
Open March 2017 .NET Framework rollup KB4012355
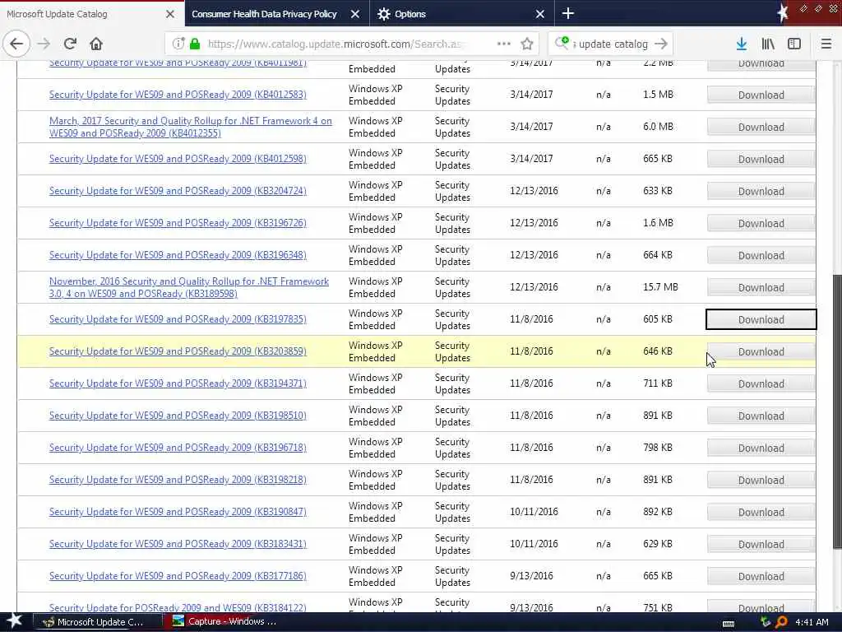(191, 127)
